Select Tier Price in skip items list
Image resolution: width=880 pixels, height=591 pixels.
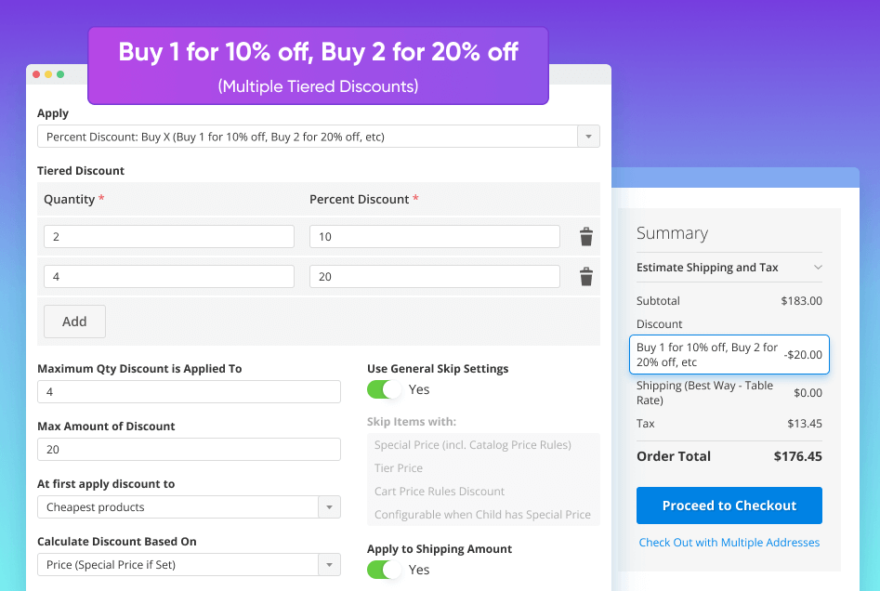[x=399, y=468]
